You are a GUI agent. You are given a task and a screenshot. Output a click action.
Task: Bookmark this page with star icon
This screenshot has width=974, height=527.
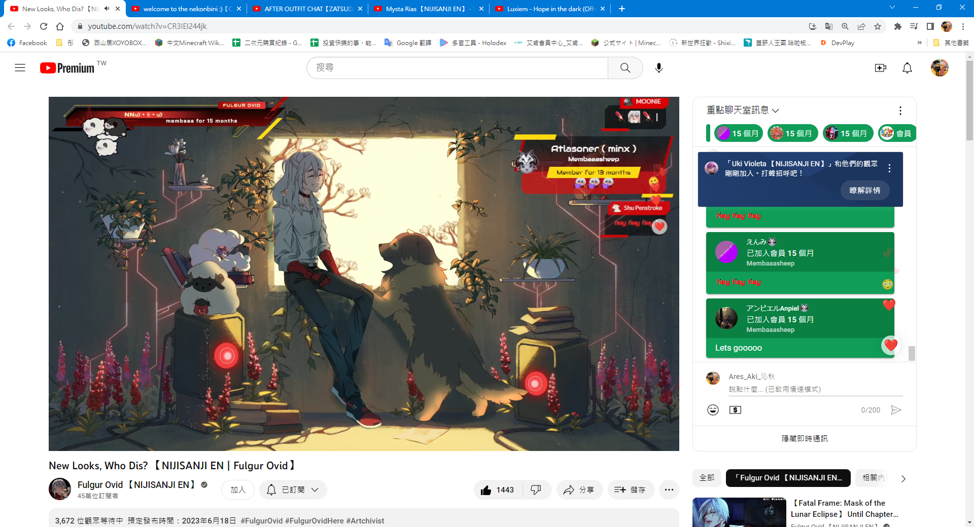tap(878, 26)
